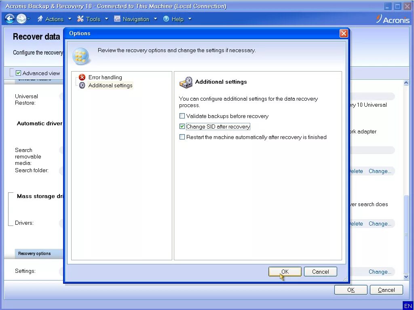
Task: Uncheck Change SID after recovery
Action: pyautogui.click(x=182, y=127)
